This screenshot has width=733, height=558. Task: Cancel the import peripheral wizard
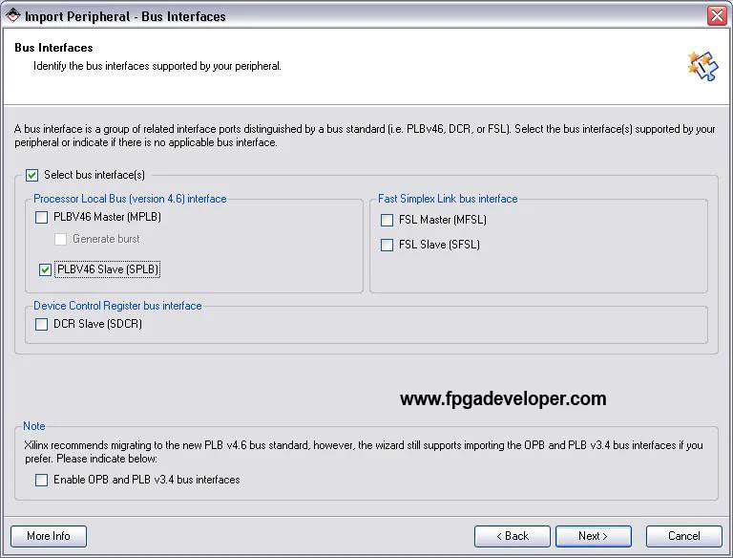pyautogui.click(x=684, y=536)
